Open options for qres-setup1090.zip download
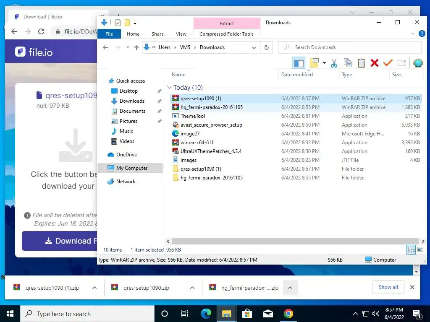 [192, 288]
